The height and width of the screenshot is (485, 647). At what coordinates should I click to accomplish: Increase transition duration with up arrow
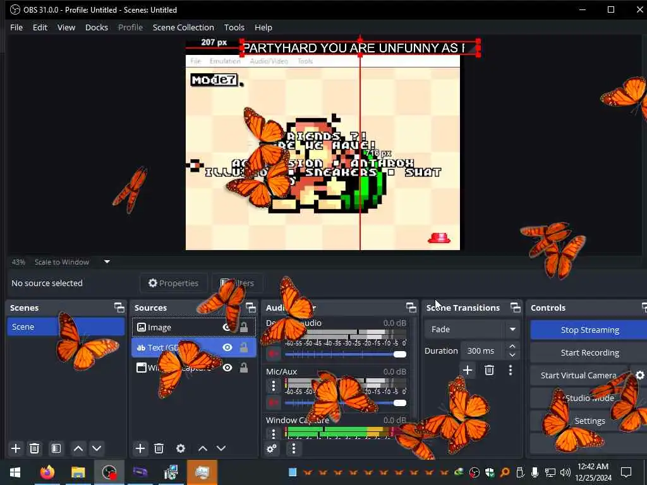tap(512, 347)
